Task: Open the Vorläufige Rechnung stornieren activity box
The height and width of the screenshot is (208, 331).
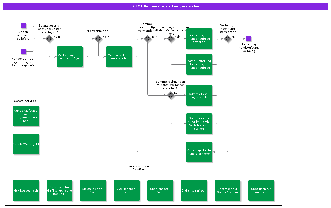Action: click(x=199, y=152)
